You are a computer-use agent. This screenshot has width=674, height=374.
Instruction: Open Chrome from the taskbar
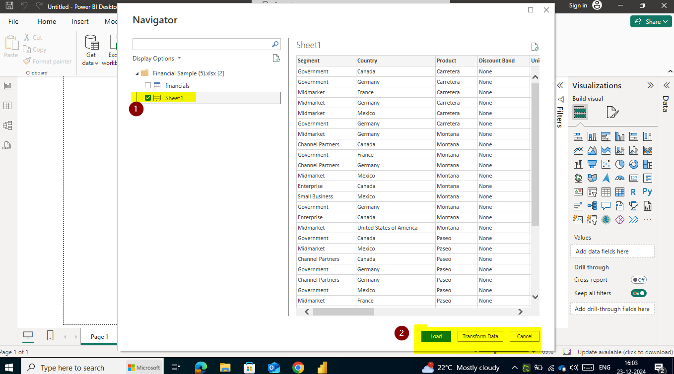pos(298,367)
